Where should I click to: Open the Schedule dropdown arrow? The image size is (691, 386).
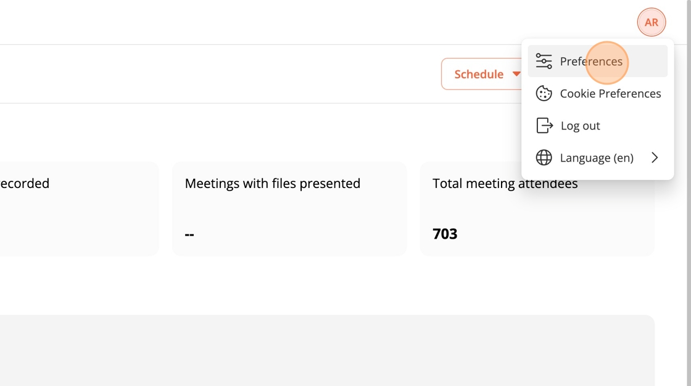(x=516, y=74)
